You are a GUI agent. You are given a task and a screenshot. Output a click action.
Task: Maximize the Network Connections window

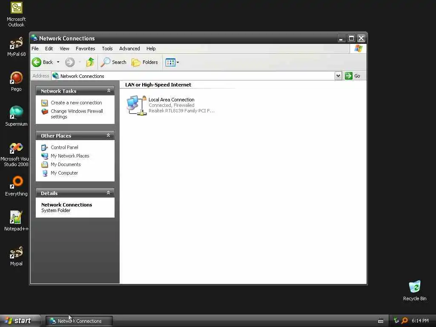point(351,38)
